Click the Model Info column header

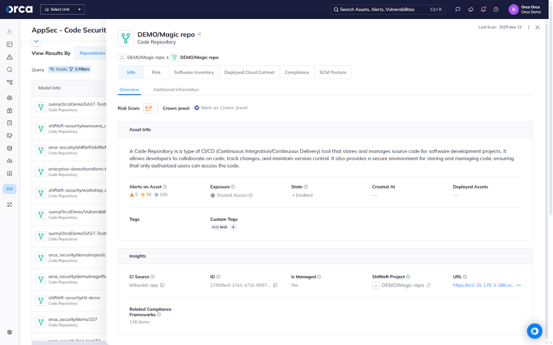[49, 88]
